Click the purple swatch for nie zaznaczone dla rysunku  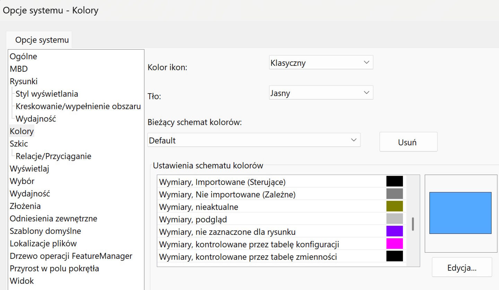(394, 231)
